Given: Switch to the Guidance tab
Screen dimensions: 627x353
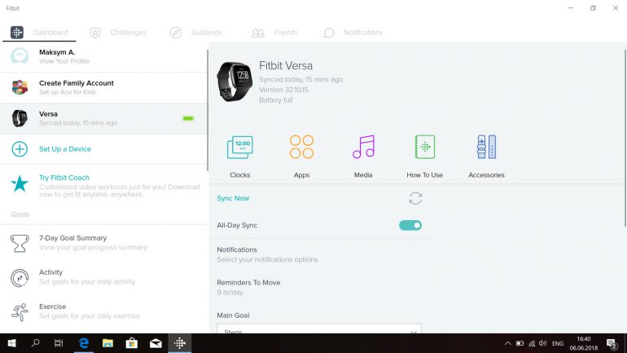Looking at the screenshot, I should [196, 33].
